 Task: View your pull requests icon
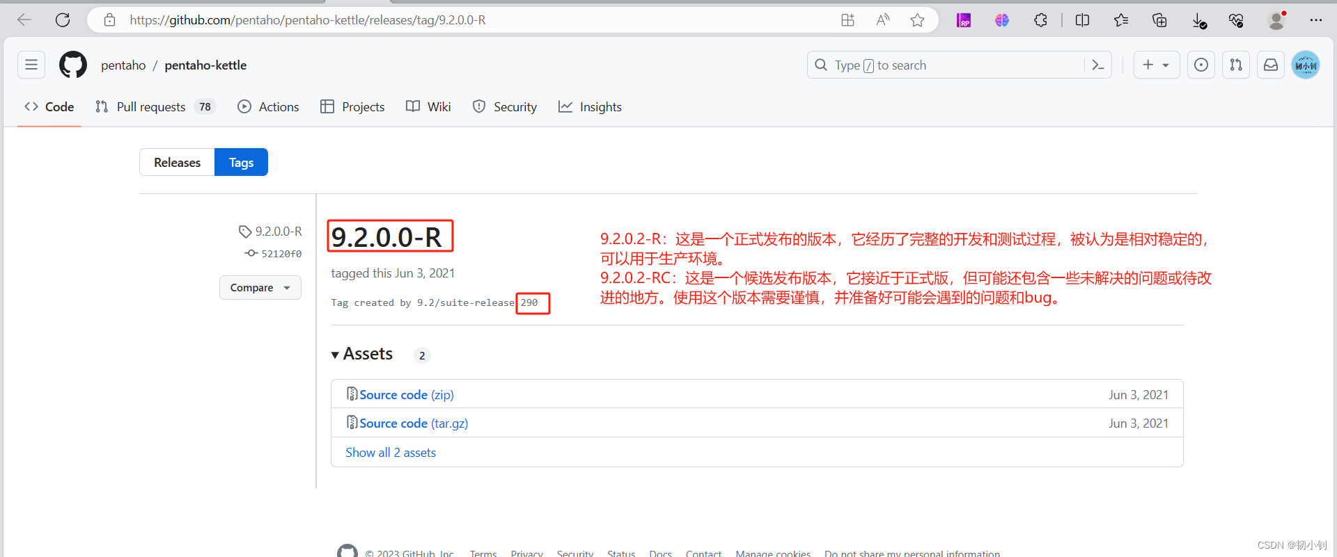point(1236,65)
